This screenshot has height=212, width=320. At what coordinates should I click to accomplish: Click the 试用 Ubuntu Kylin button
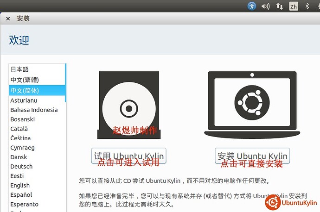click(129, 156)
